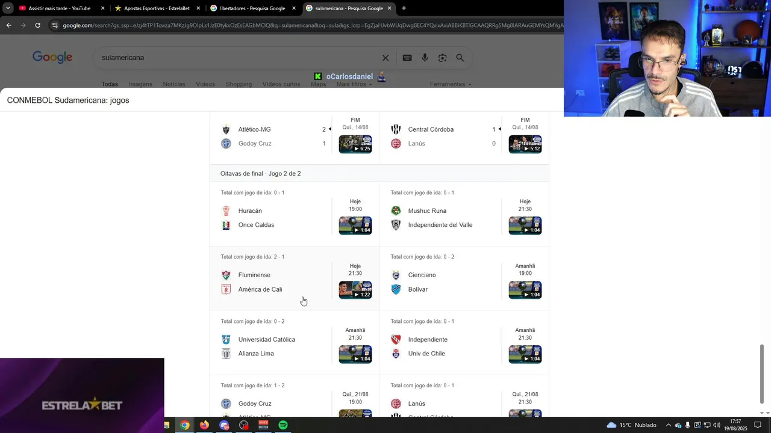Open the Universidad Católica vs Alianza Lima thumbnail
This screenshot has height=433, width=771.
(x=355, y=354)
